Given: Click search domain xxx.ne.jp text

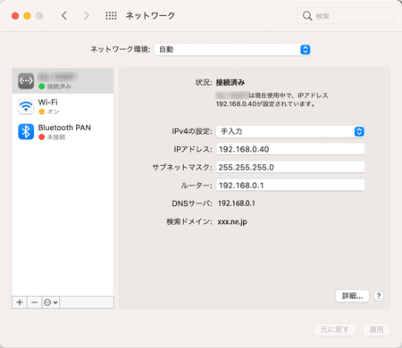Looking at the screenshot, I should (232, 222).
